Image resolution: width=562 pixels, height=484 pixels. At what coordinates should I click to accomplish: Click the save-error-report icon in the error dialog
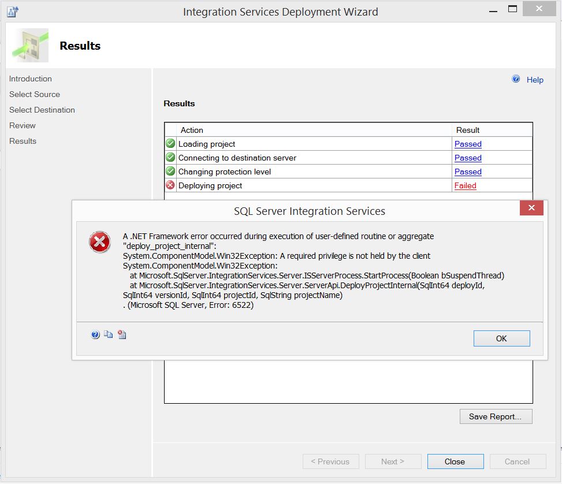pos(121,334)
